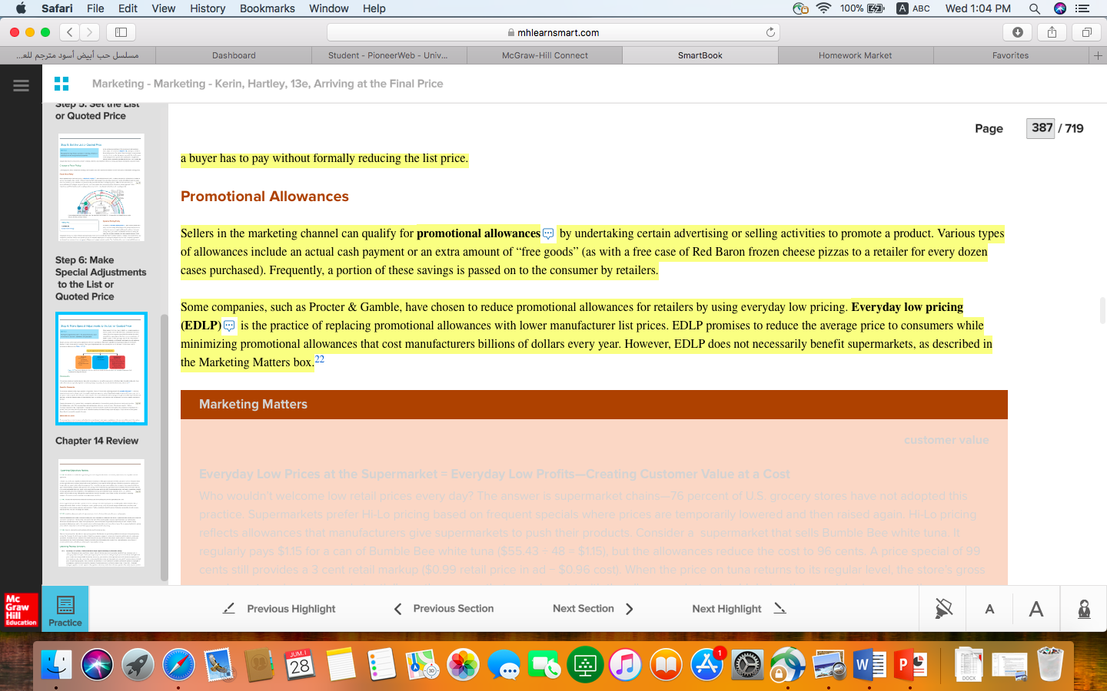Go to Next Section

tap(593, 609)
